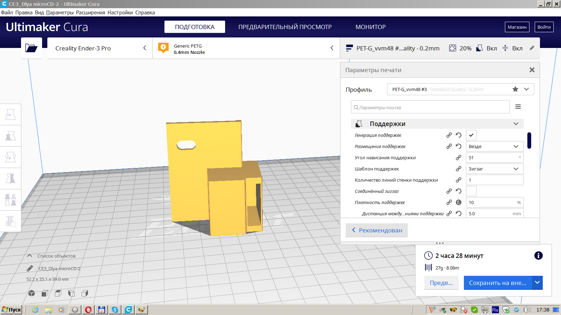
Task: Click the Магазин button
Action: pos(517,27)
